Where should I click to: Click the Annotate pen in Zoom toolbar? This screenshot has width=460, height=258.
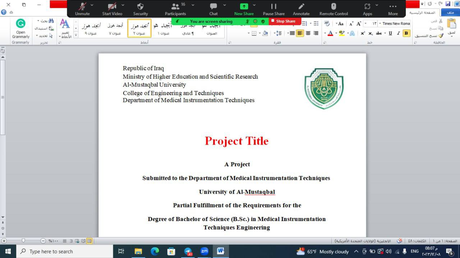301,9
